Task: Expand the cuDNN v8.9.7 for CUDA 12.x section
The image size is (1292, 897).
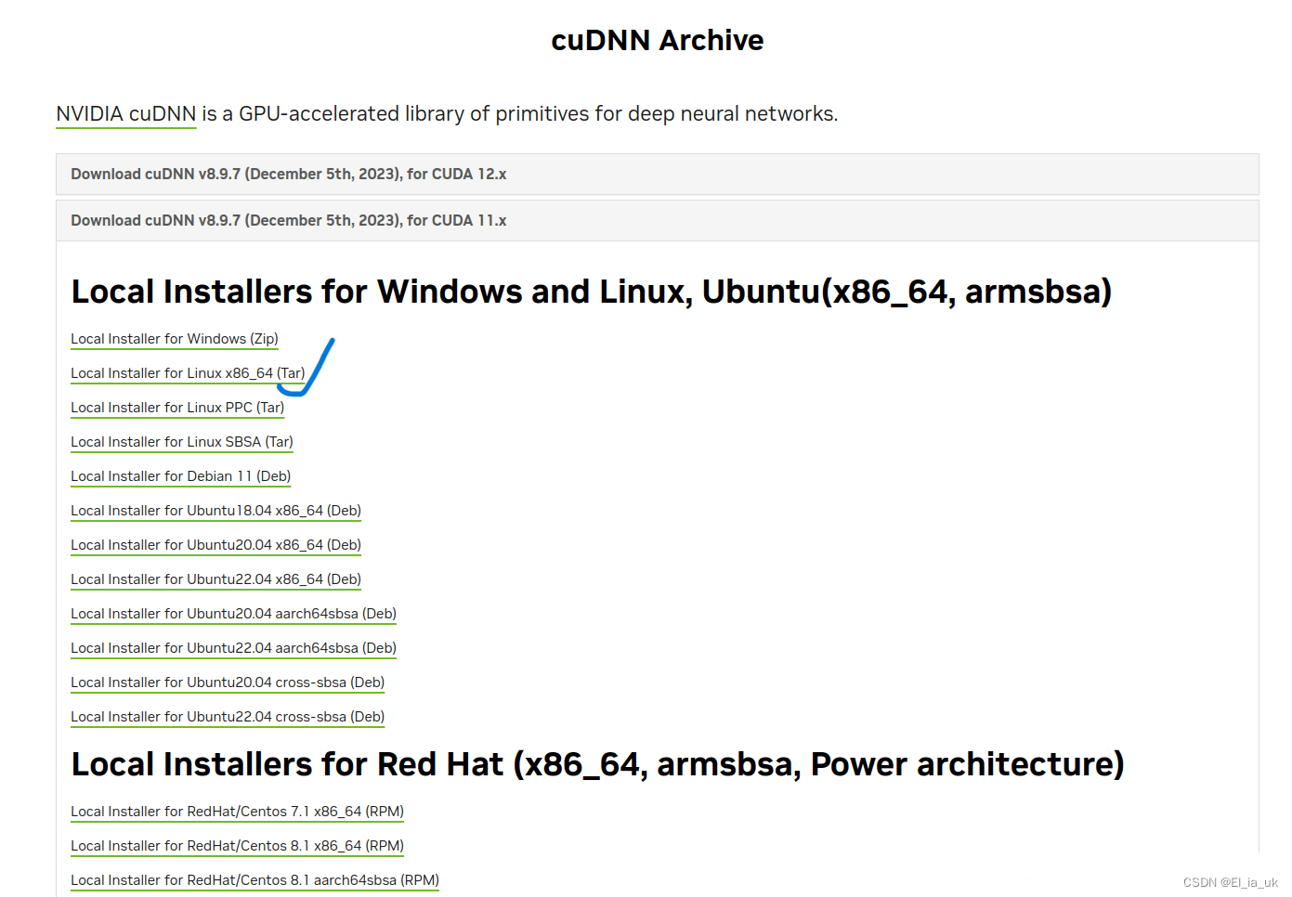Action: [288, 174]
